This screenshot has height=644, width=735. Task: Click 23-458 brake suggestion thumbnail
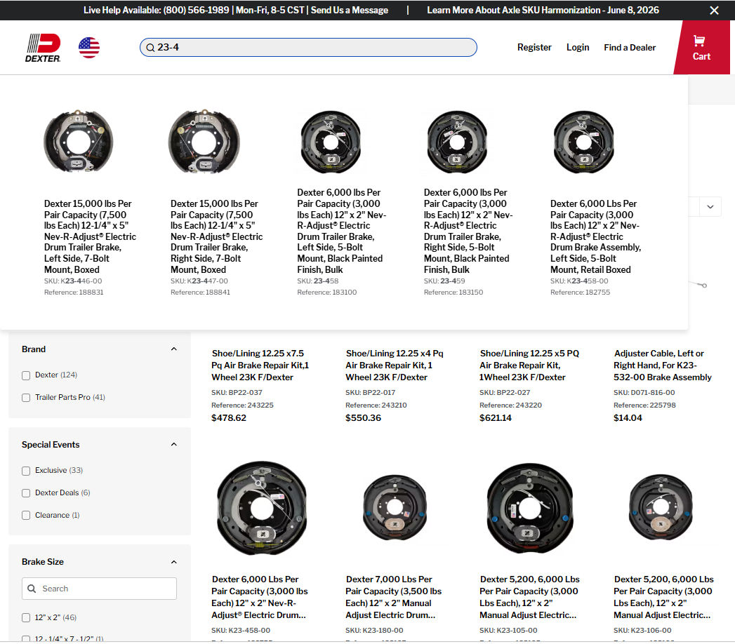pos(331,142)
